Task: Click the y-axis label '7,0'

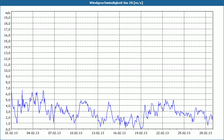Action: [x=8, y=88]
